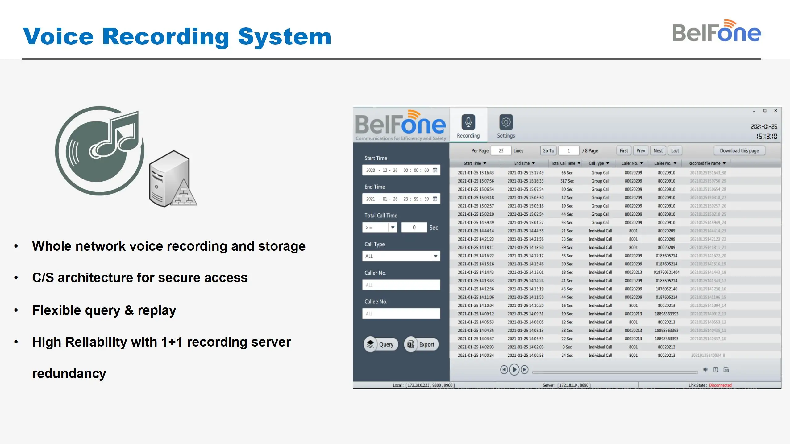Select row starting 2021-01-25 14:59:49
Viewport: 790px width, 444px height.
(615, 222)
